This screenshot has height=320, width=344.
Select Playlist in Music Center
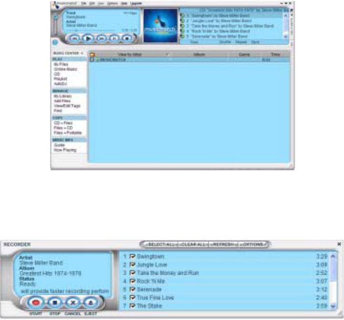coord(60,79)
